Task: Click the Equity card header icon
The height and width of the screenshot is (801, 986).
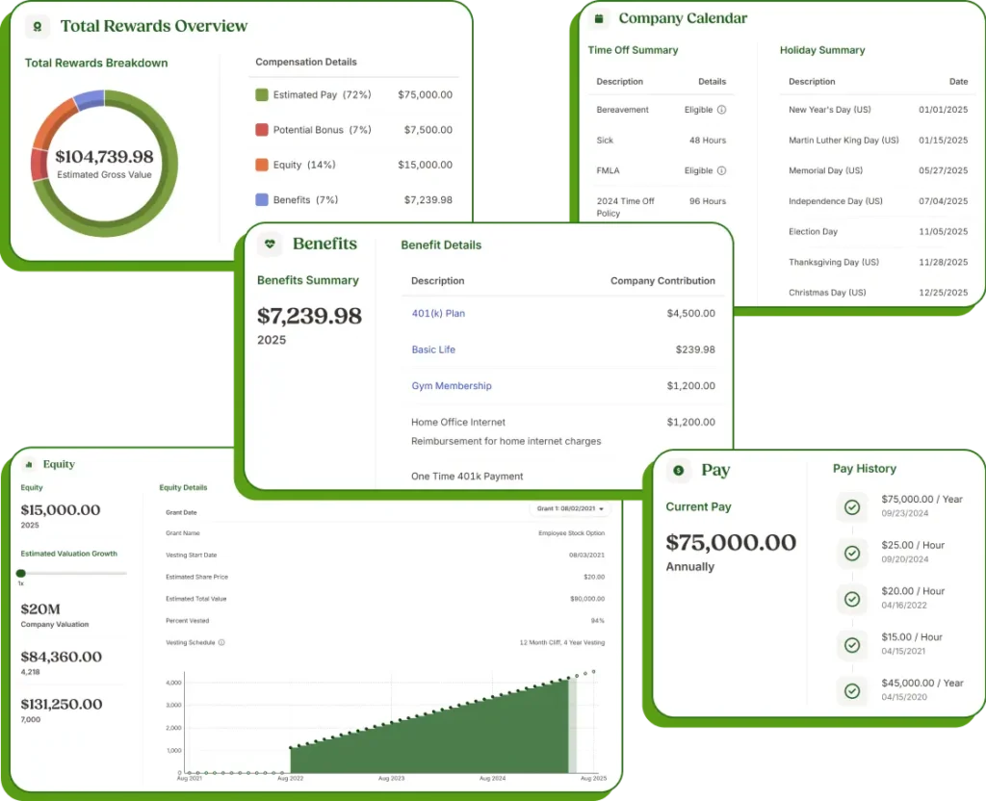Action: [28, 465]
